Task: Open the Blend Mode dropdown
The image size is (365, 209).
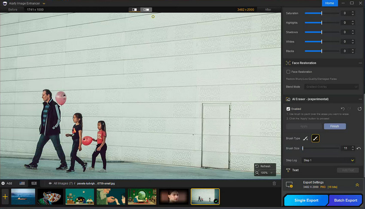Action: (x=331, y=87)
